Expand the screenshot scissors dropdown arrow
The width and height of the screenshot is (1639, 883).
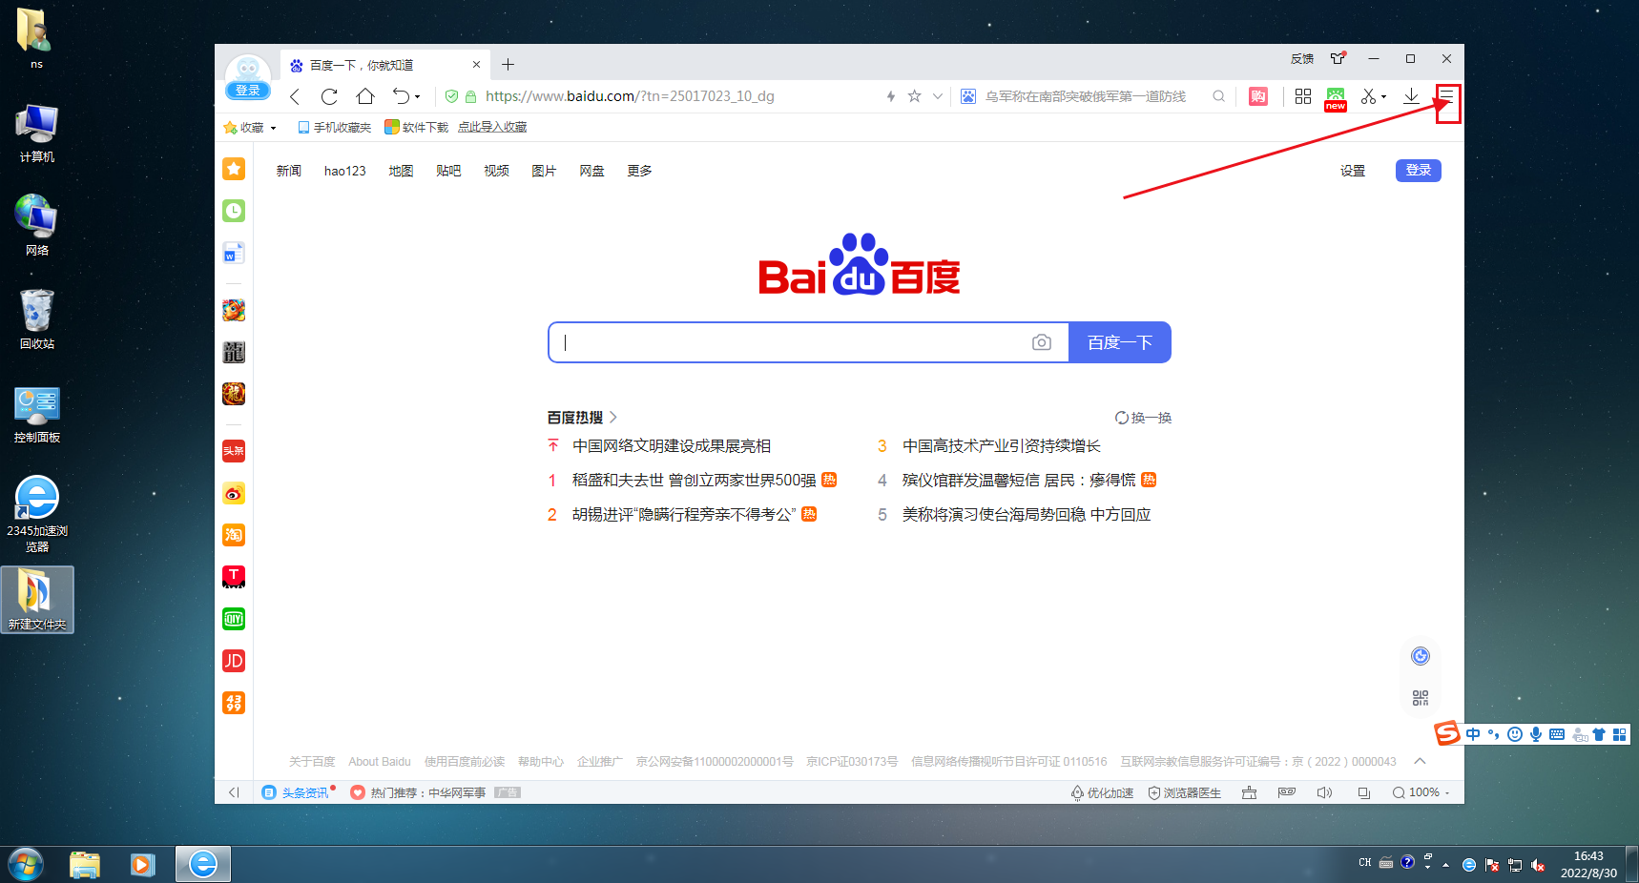pos(1384,97)
